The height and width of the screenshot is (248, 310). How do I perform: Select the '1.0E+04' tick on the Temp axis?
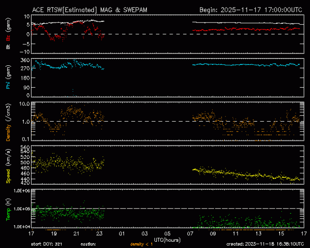point(22,227)
